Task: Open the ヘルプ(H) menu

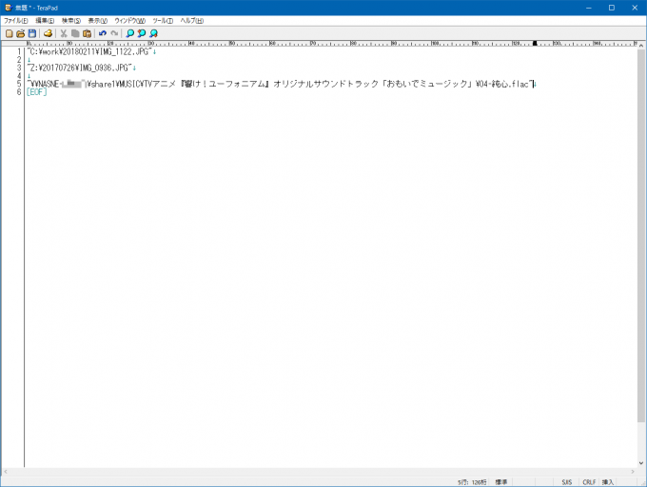Action: 192,21
